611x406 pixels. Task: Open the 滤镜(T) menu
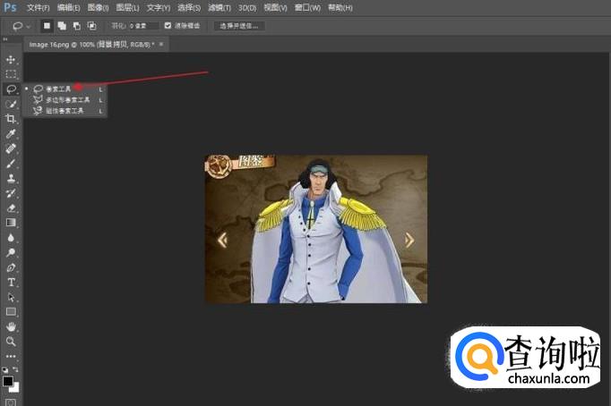click(x=219, y=8)
